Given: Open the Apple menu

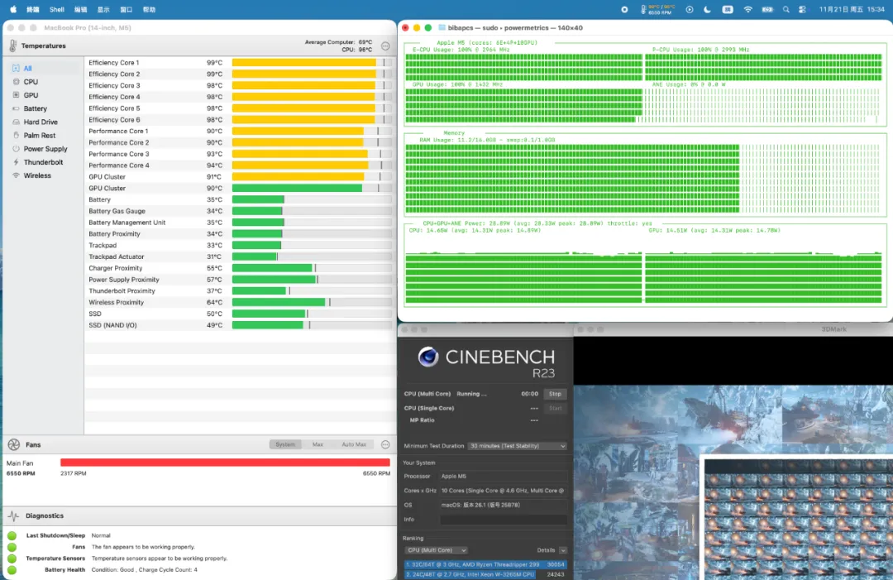Looking at the screenshot, I should click(x=13, y=9).
